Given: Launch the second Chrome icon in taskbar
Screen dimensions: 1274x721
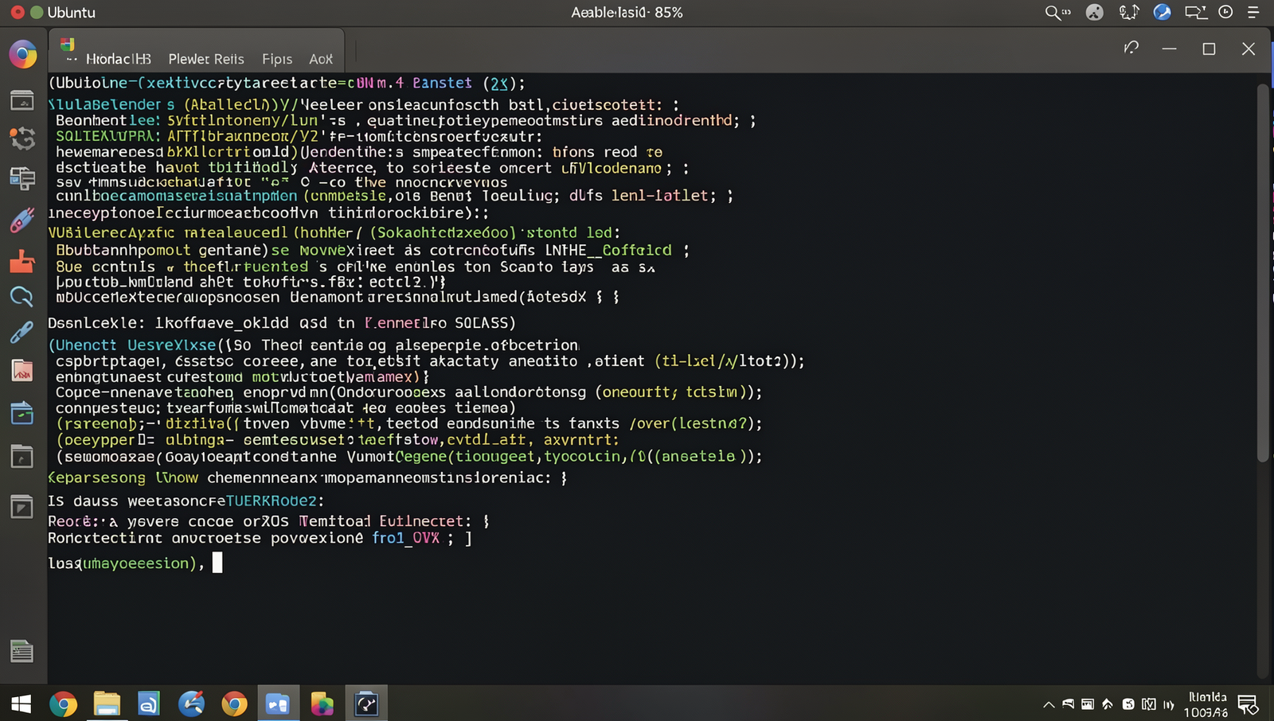Looking at the screenshot, I should tap(234, 703).
